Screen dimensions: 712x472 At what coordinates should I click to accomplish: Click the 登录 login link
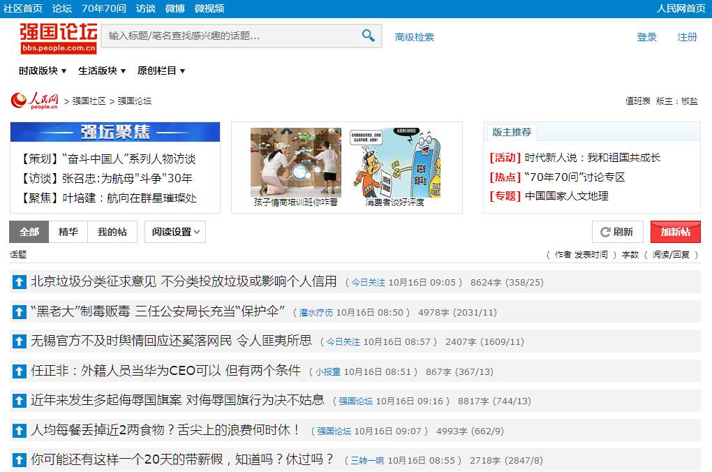click(x=646, y=37)
